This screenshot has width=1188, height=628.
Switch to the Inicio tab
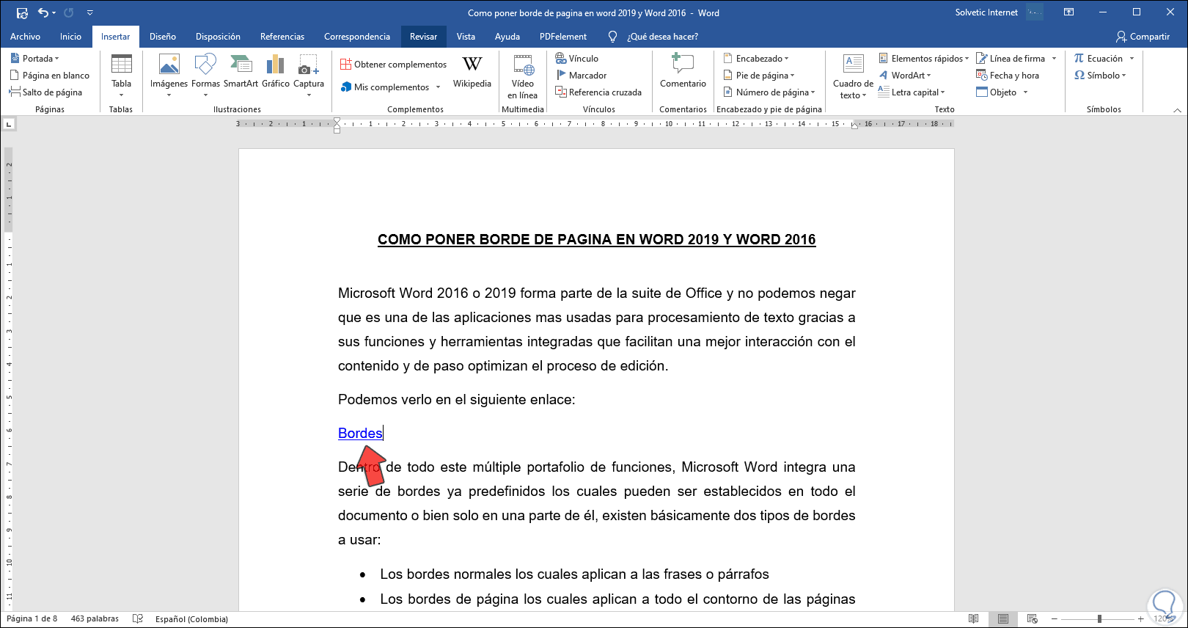coord(71,37)
